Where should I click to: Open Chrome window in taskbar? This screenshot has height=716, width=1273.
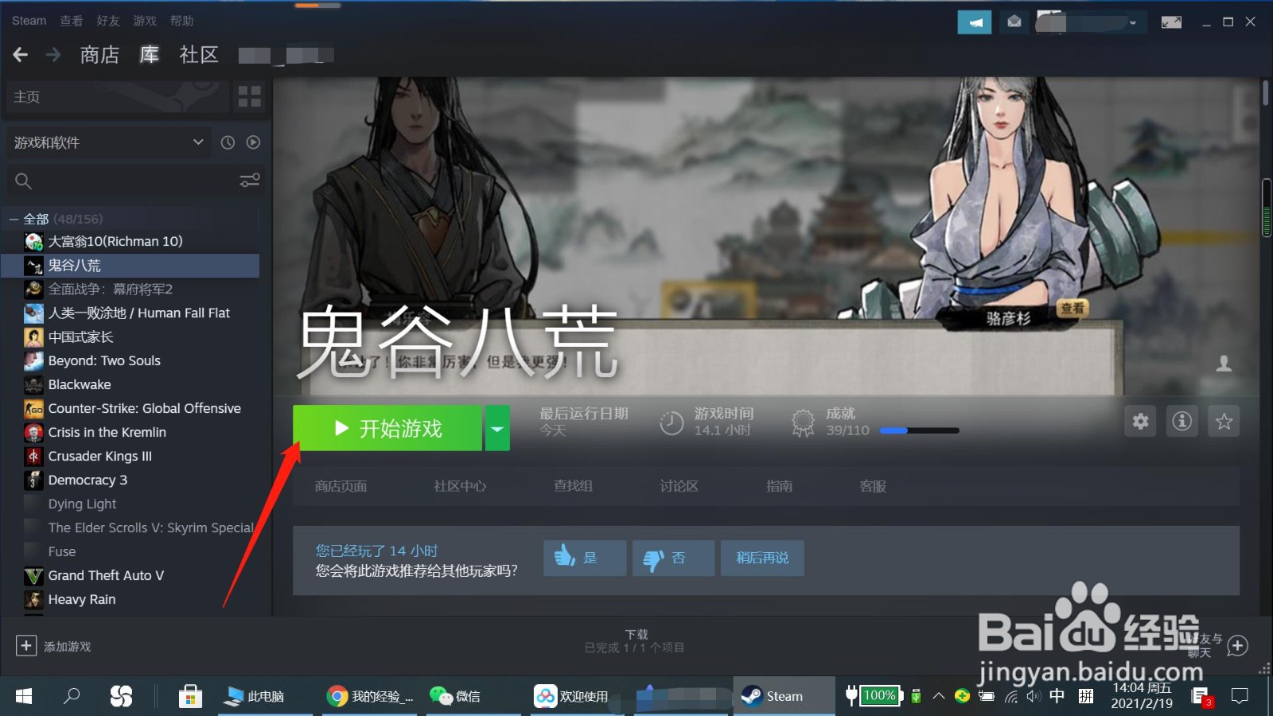(x=370, y=696)
